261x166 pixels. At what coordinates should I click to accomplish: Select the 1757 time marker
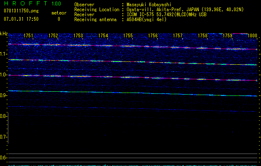[x=178, y=36]
